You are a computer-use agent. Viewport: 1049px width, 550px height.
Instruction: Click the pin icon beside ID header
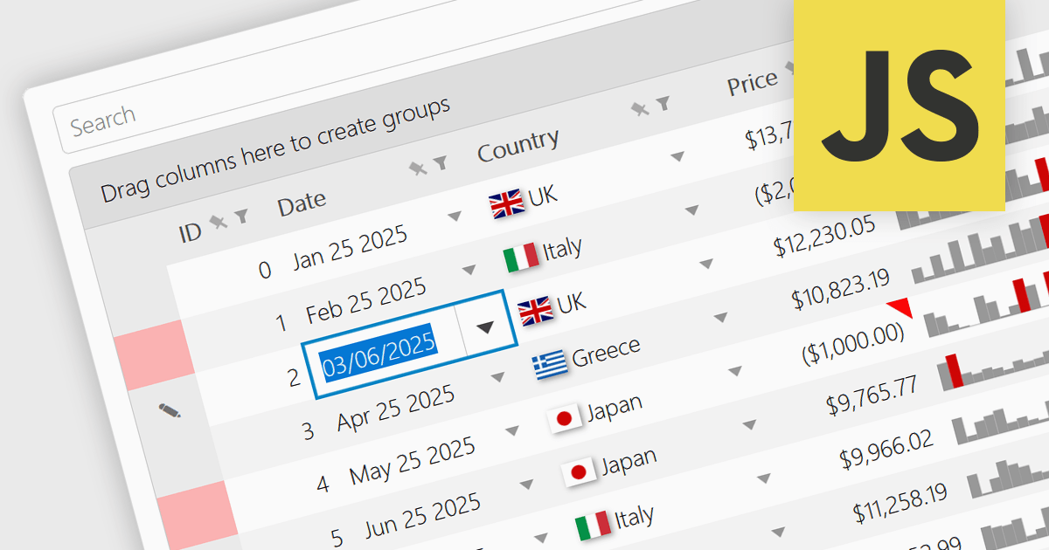[x=219, y=222]
